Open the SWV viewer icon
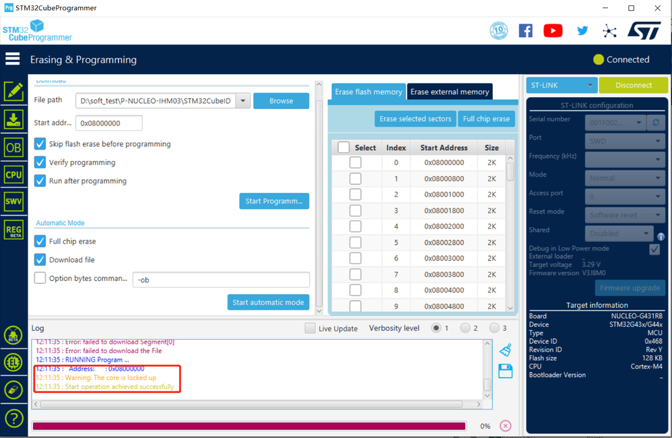Viewport: 672px width, 438px height. [x=13, y=201]
